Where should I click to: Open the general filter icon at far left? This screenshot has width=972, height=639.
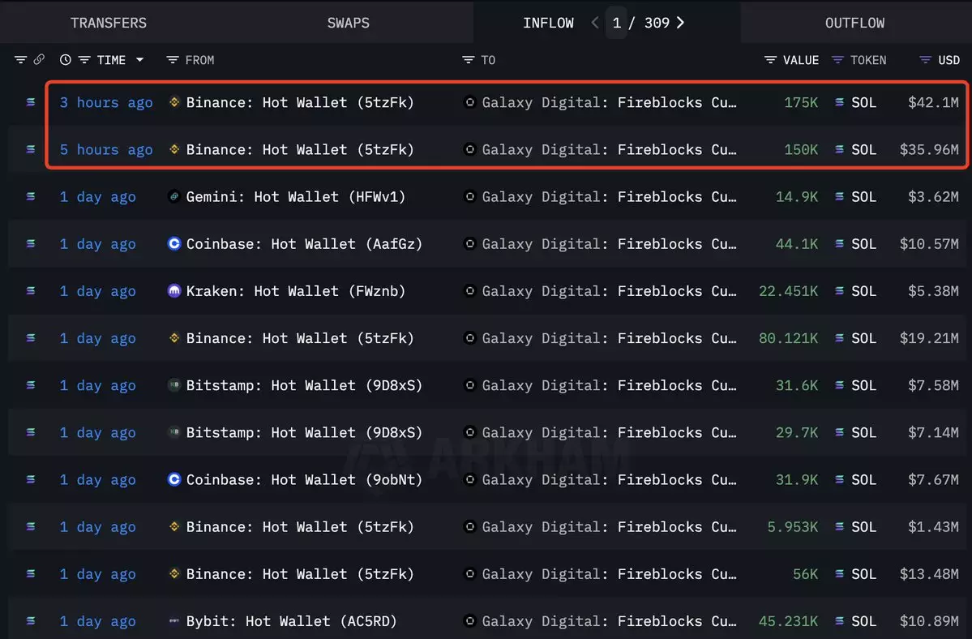(20, 59)
